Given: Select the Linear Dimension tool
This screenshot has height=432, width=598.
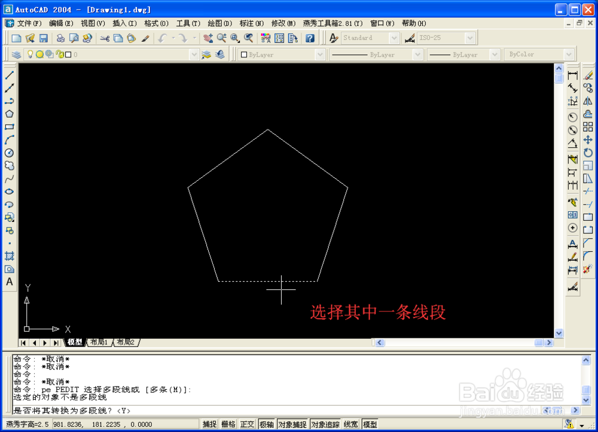Looking at the screenshot, I should (572, 75).
